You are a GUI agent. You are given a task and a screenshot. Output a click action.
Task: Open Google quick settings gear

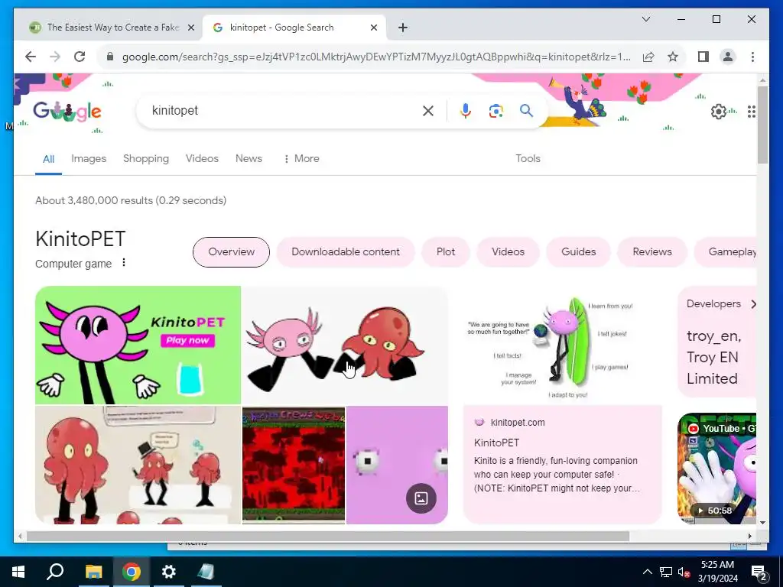point(718,112)
